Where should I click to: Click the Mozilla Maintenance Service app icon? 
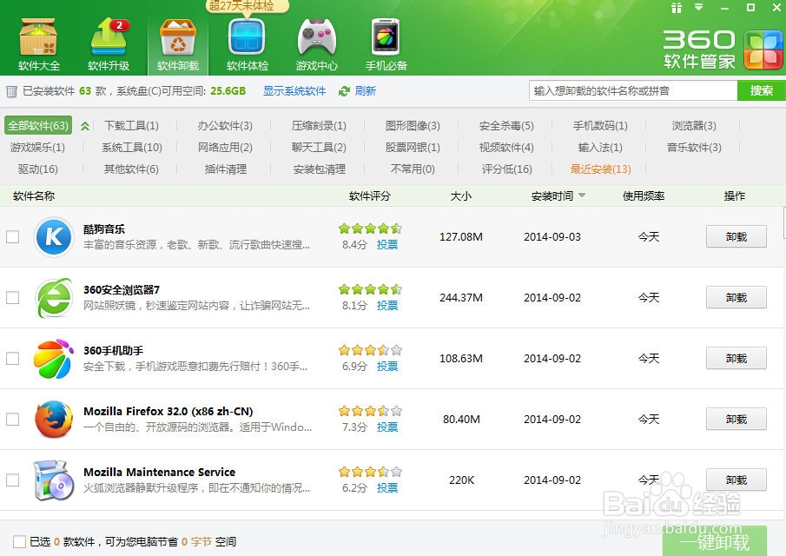[x=54, y=480]
